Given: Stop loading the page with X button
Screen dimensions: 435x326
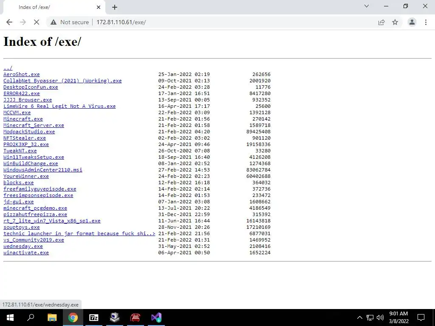Looking at the screenshot, I should 37,22.
